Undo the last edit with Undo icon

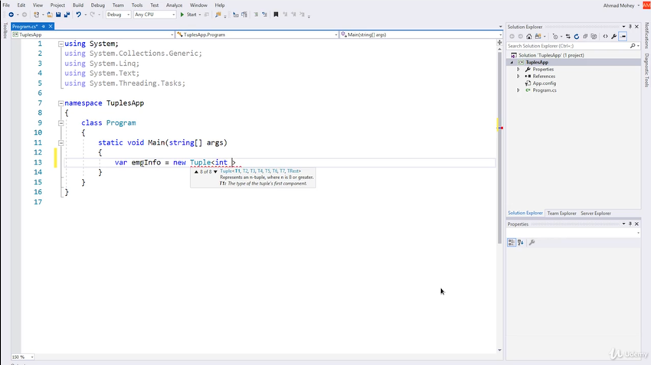tap(78, 15)
